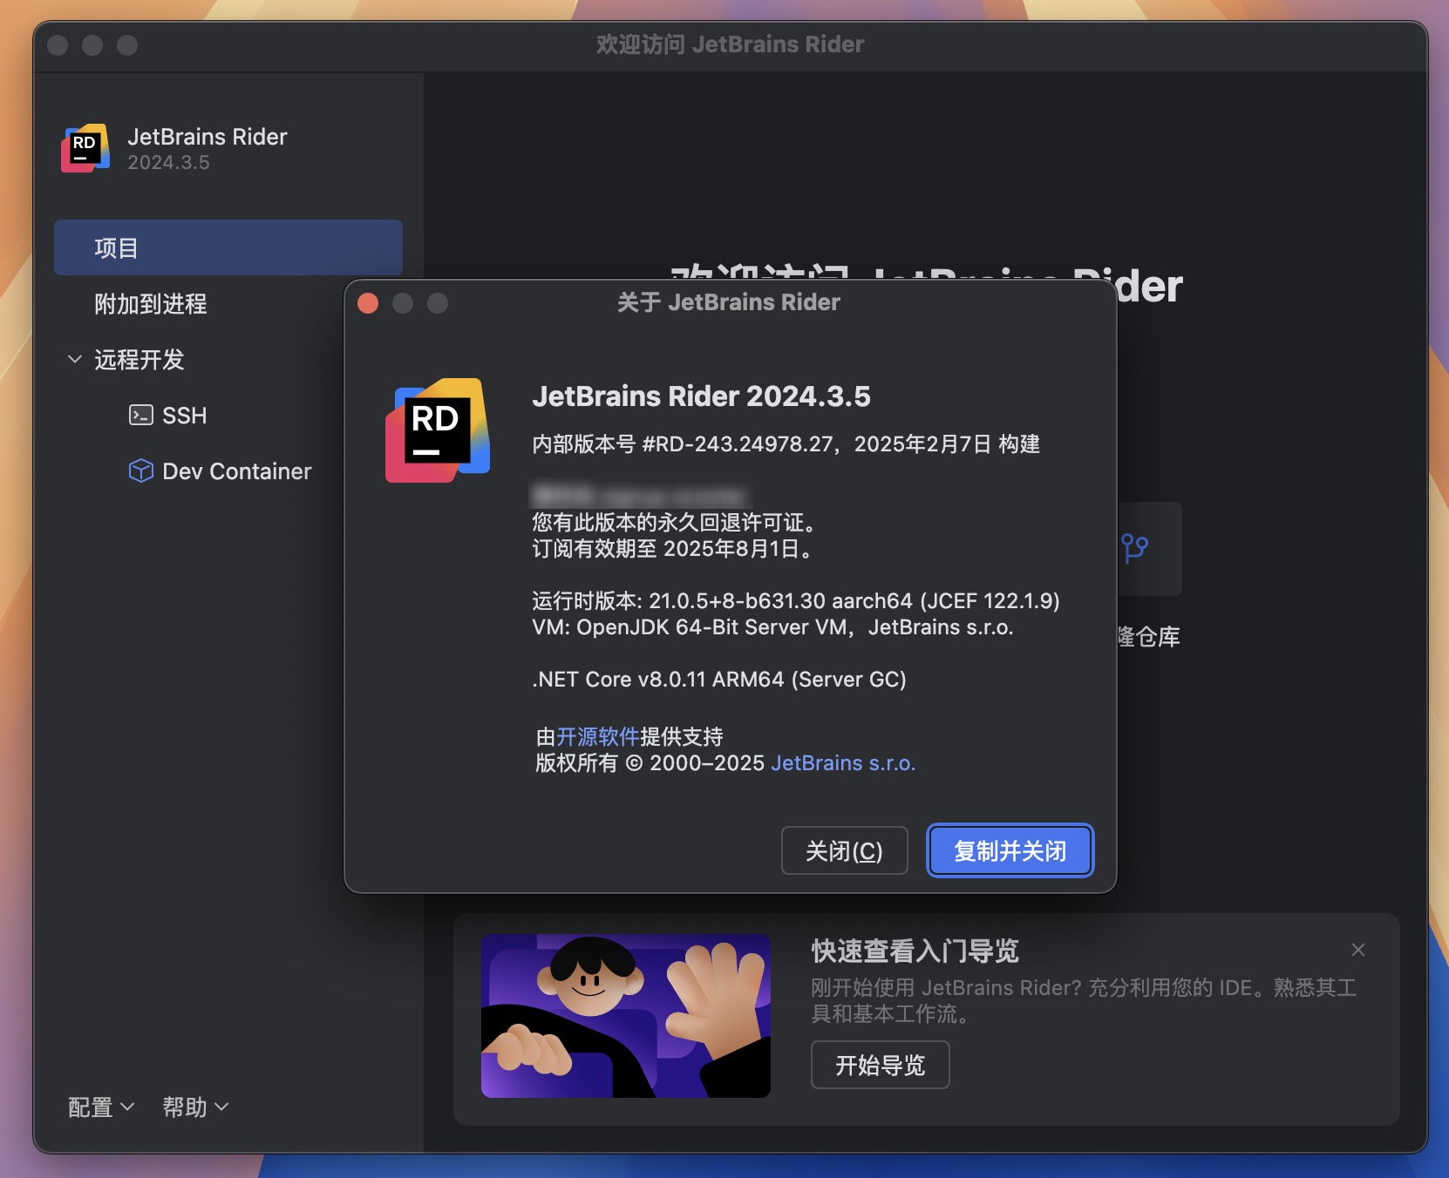Click the 关于 JetBrains Rider dialog title
The height and width of the screenshot is (1178, 1449).
[x=729, y=302]
